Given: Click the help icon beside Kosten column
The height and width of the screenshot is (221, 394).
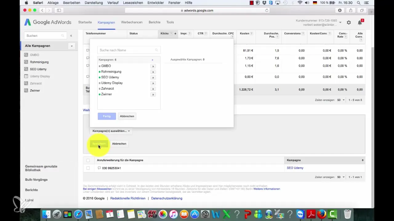Looking at the screenshot, I should [x=252, y=33].
